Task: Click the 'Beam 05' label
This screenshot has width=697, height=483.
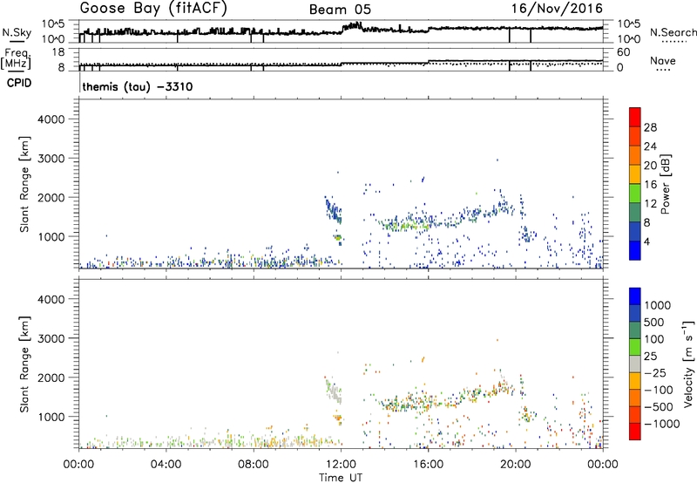Action: [x=340, y=10]
